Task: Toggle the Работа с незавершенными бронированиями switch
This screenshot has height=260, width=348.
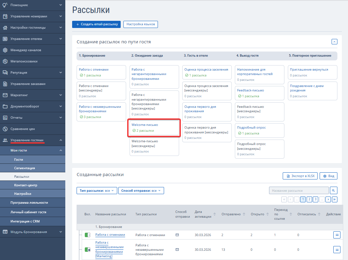Action: click(x=88, y=249)
